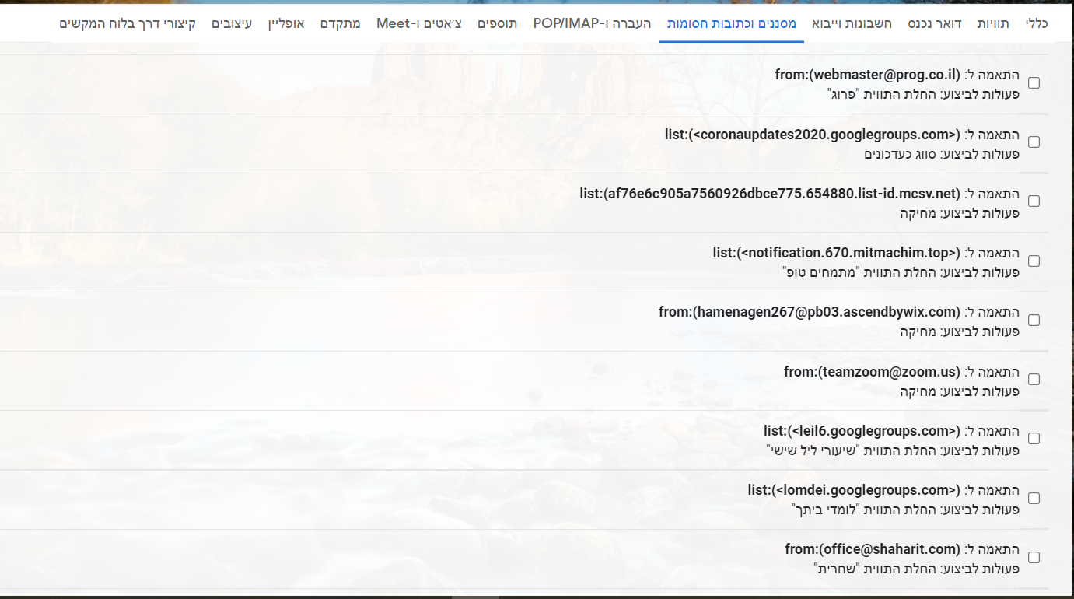Open the חשבונות וייבוא tab
Viewport: 1074px width, 599px height.
852,23
